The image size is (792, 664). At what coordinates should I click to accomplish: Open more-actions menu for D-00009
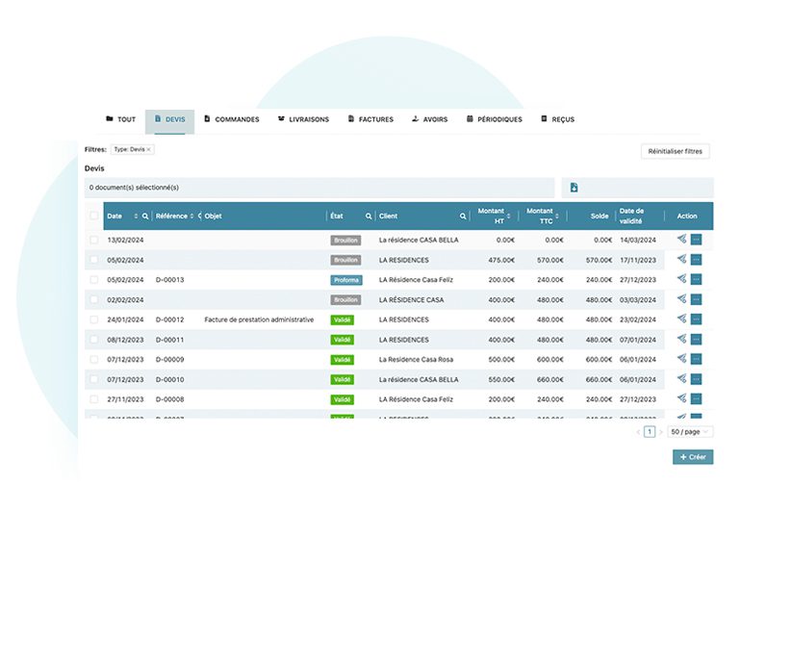click(696, 359)
